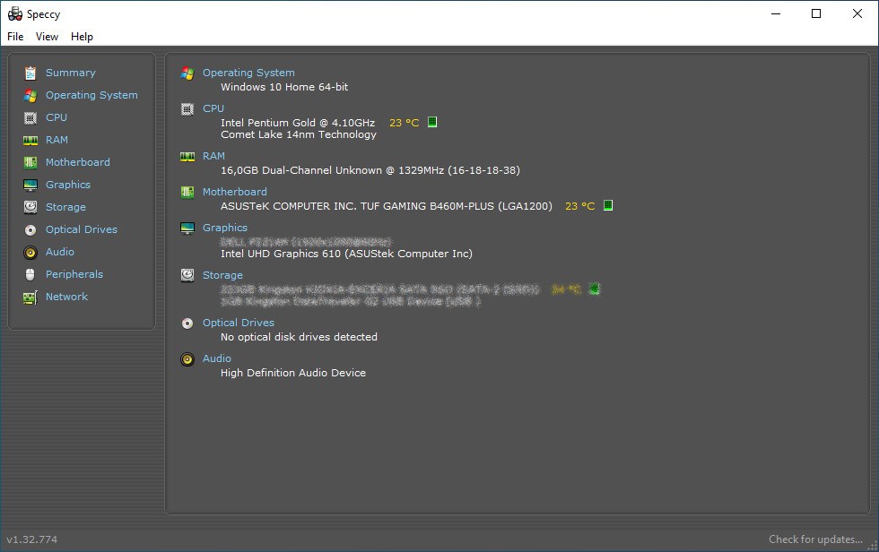
Task: Click the Optical Drives disc icon in sidebar
Action: [x=30, y=229]
